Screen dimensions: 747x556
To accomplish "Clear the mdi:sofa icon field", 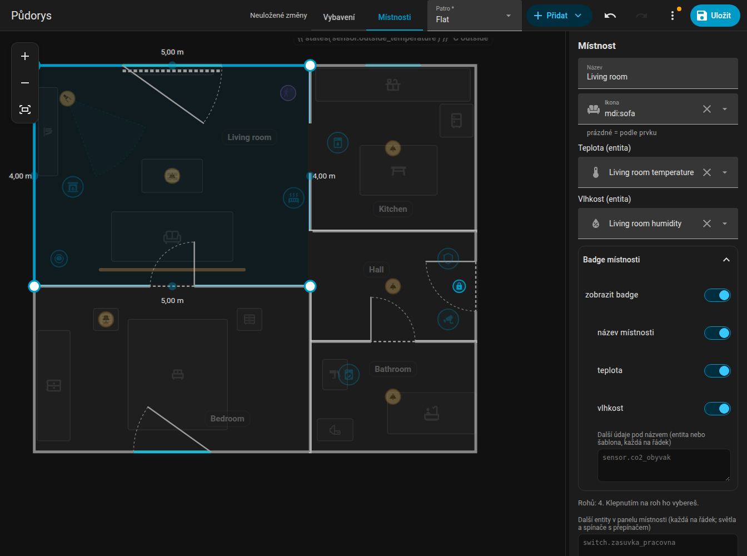I will click(707, 109).
